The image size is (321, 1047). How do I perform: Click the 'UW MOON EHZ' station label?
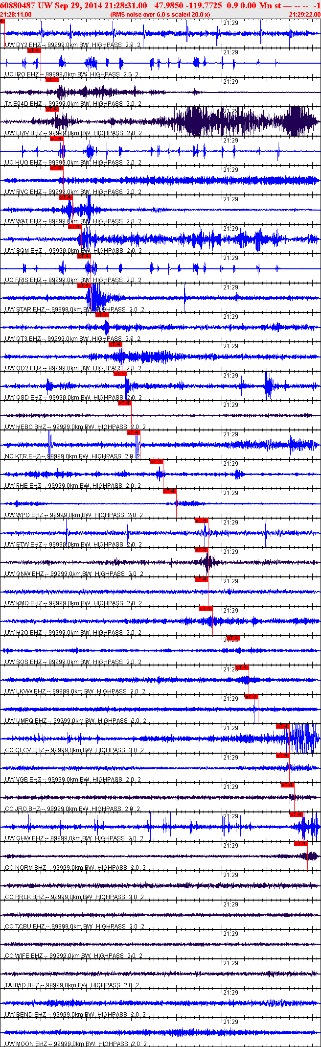click(26, 1044)
